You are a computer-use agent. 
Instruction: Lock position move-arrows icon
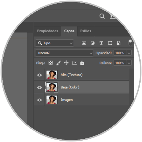click(66, 63)
